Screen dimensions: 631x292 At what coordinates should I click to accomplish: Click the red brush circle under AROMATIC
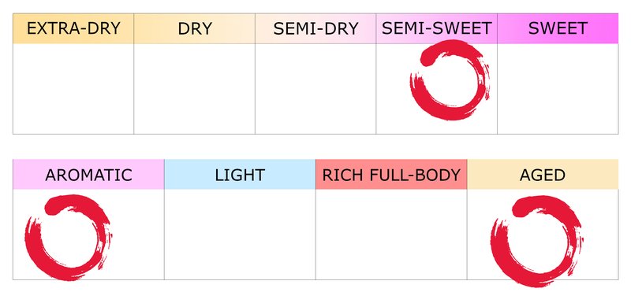(69, 238)
